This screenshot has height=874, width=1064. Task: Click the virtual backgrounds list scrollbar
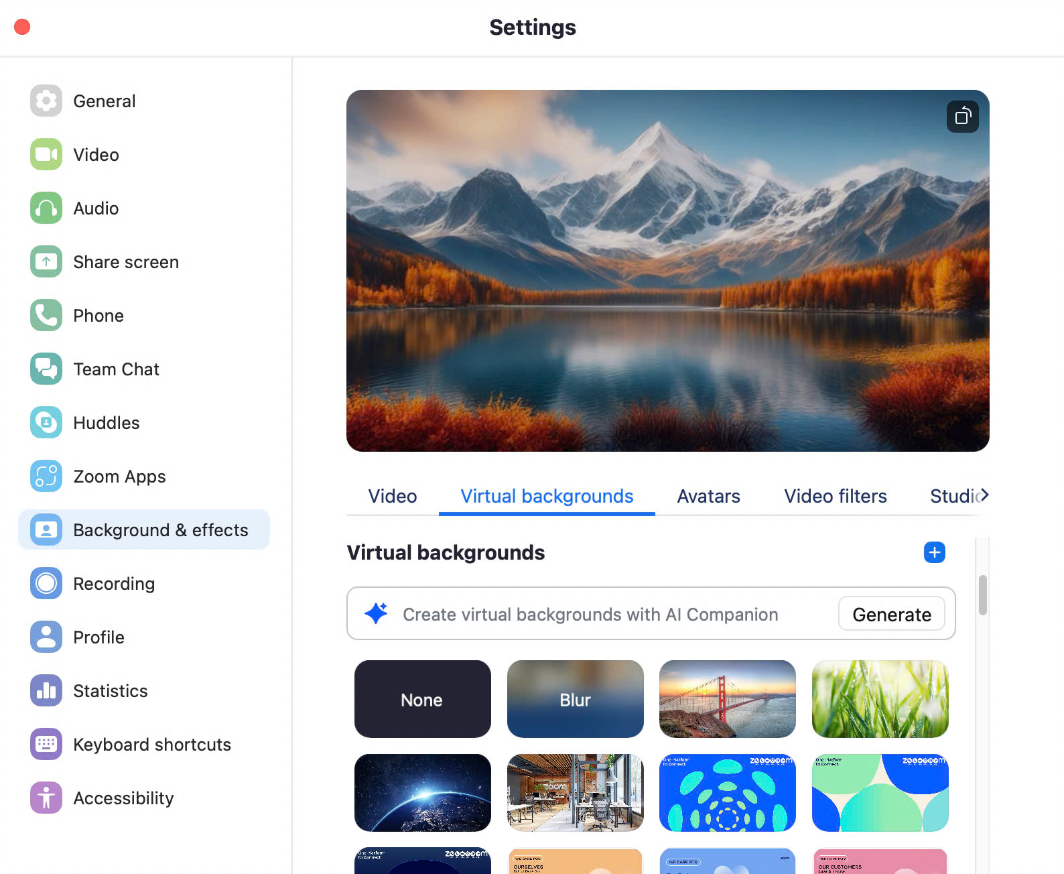pyautogui.click(x=982, y=595)
